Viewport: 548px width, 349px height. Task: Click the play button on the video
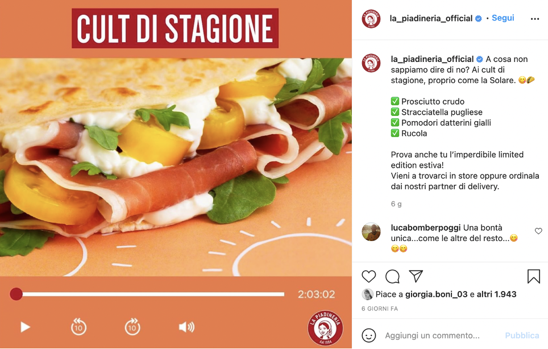(25, 327)
